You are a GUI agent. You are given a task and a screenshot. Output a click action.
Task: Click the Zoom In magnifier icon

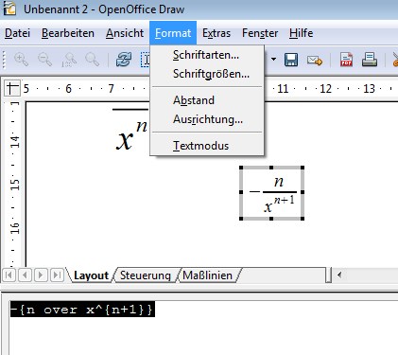[21, 60]
